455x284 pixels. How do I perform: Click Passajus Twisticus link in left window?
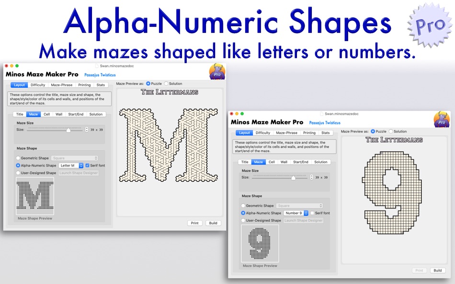point(100,75)
